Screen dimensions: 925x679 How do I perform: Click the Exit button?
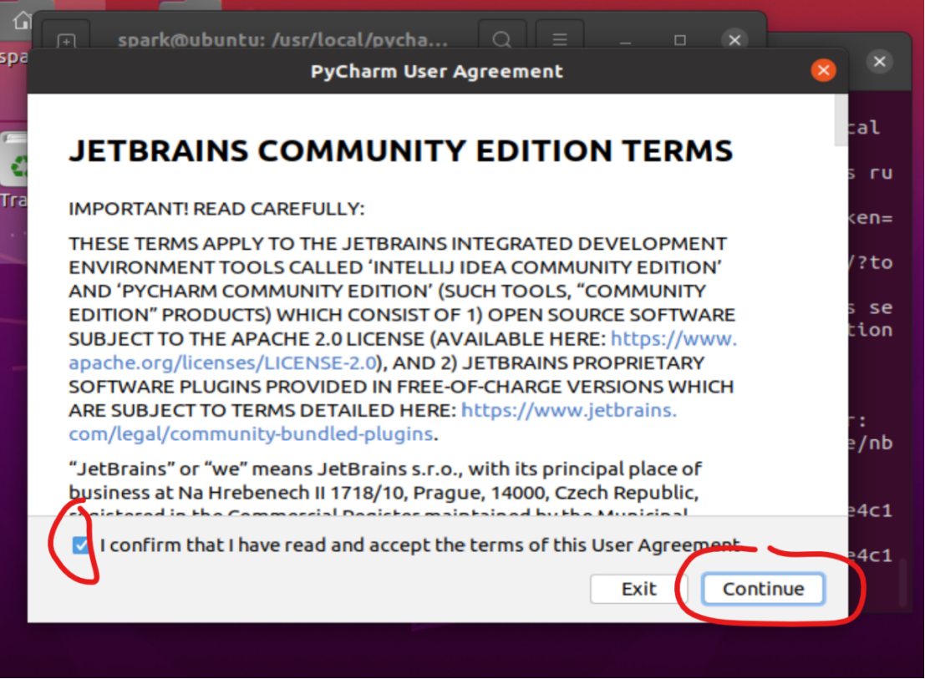pyautogui.click(x=639, y=589)
